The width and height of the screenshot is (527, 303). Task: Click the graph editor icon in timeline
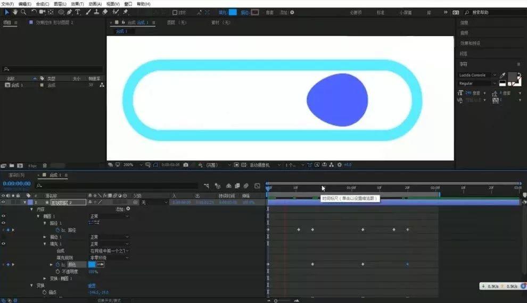coord(257,186)
